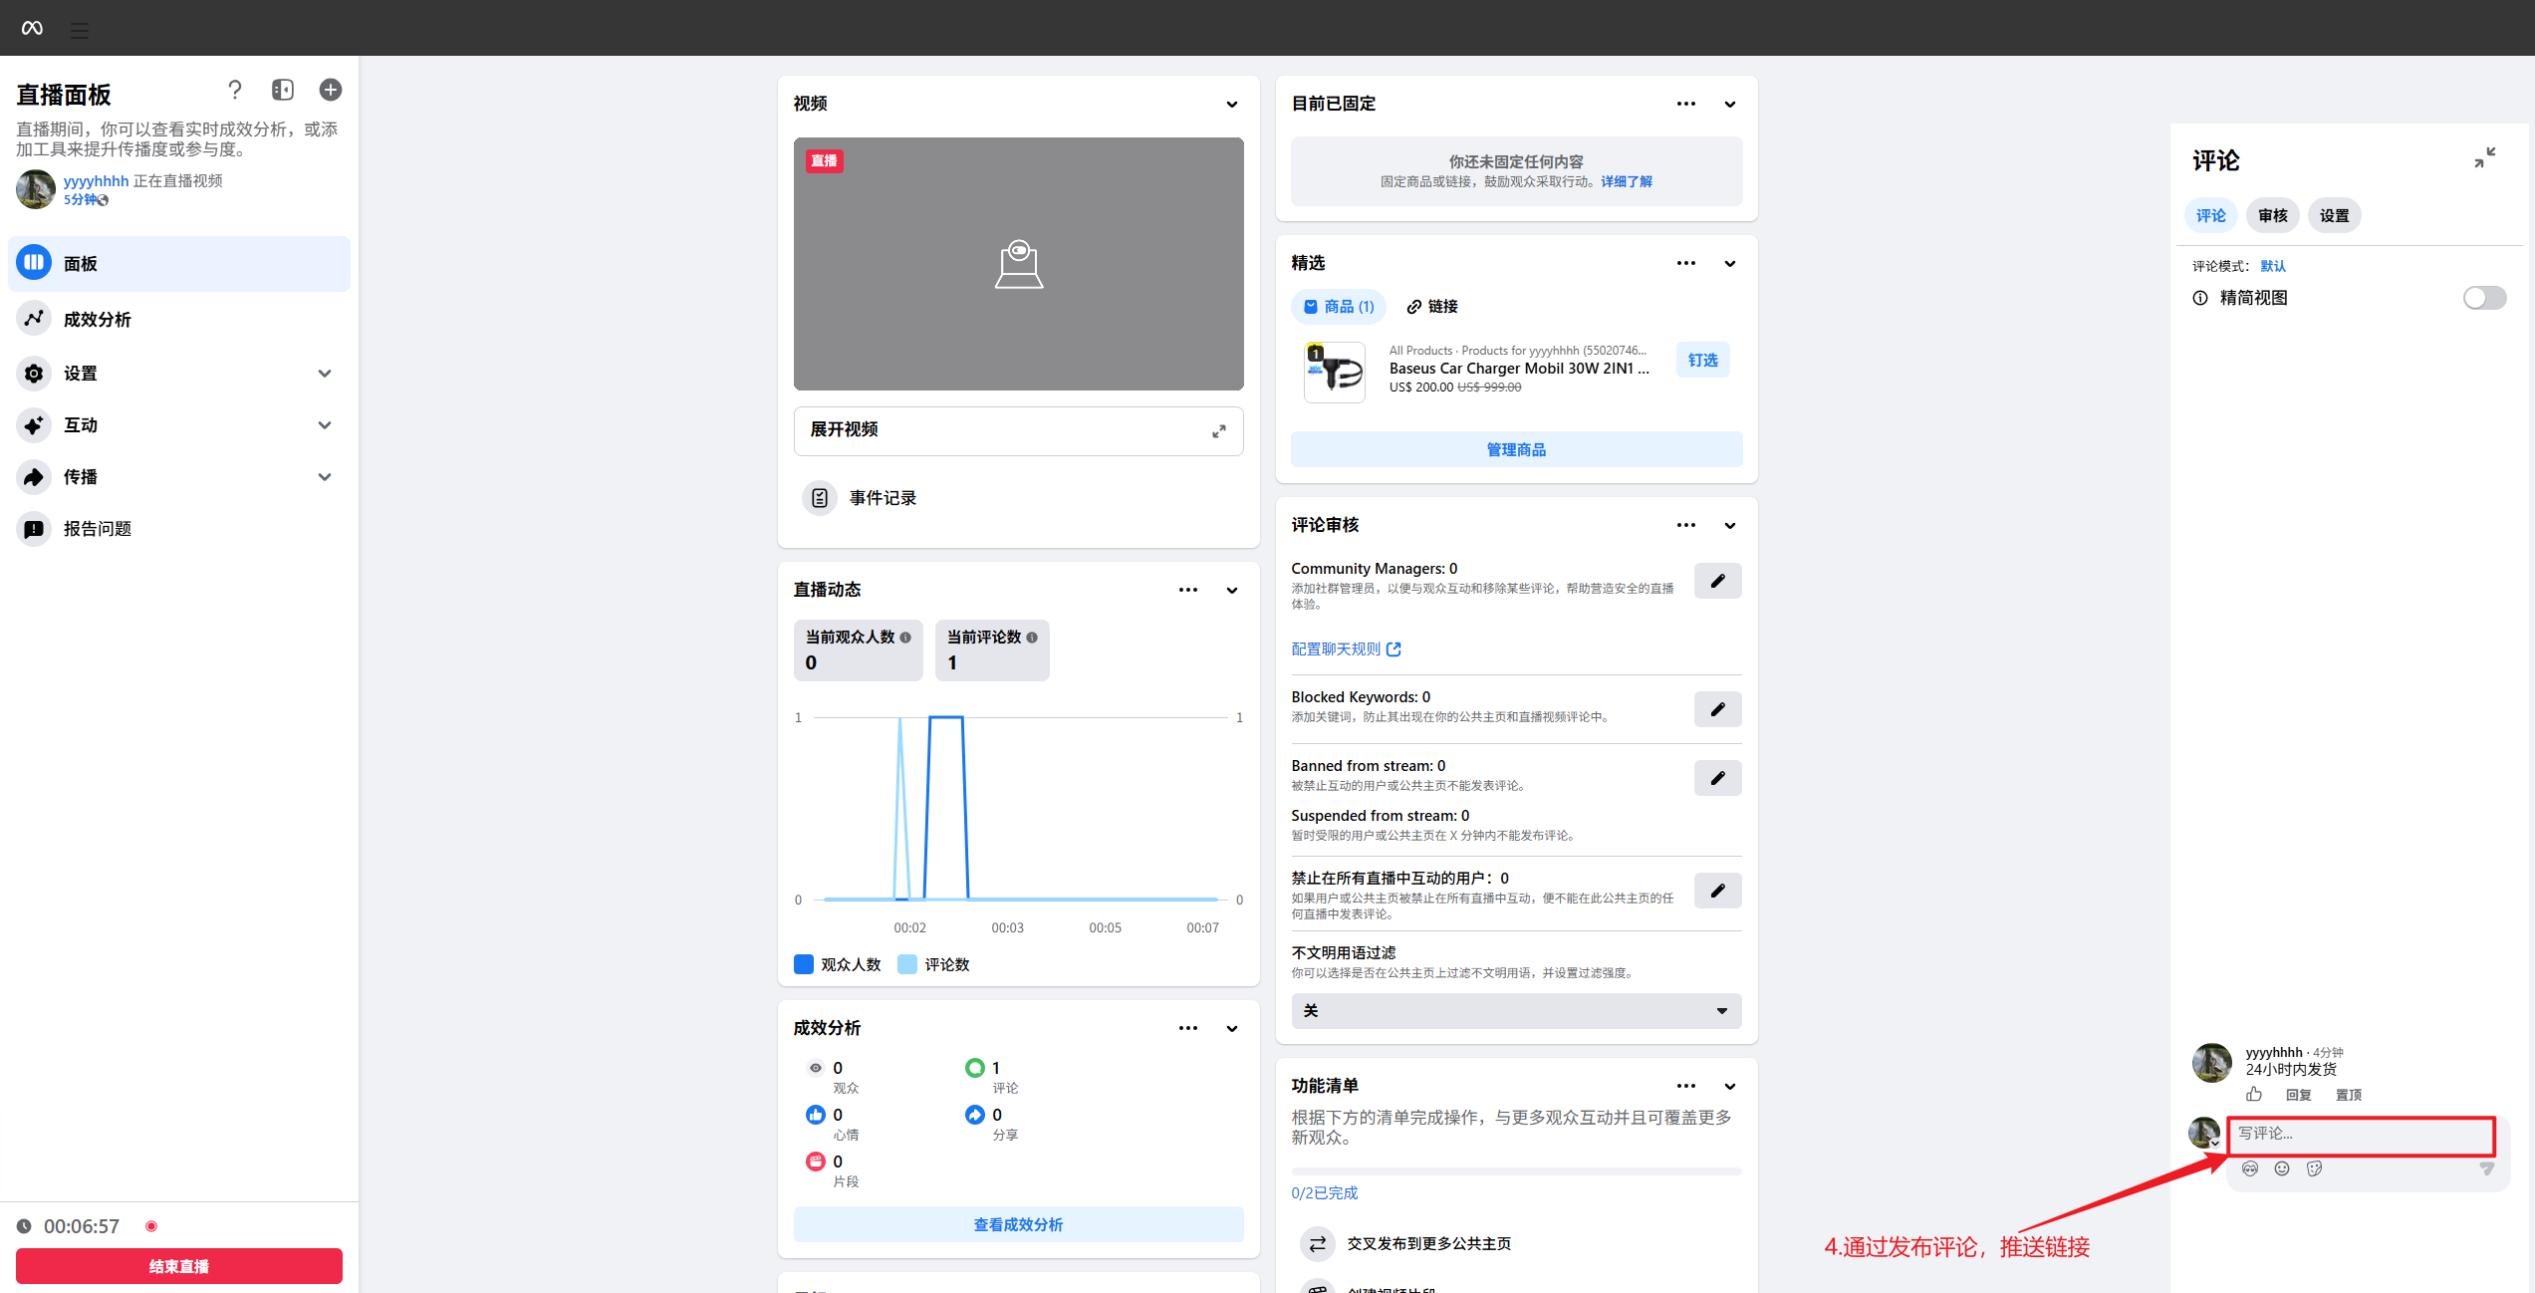This screenshot has height=1293, width=2535.
Task: Toggle 评论数 legend series
Action: point(933,964)
